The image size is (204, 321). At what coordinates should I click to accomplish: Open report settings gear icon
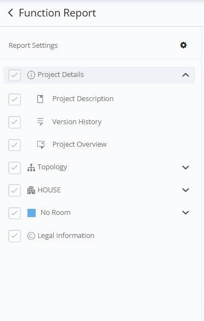click(x=183, y=45)
